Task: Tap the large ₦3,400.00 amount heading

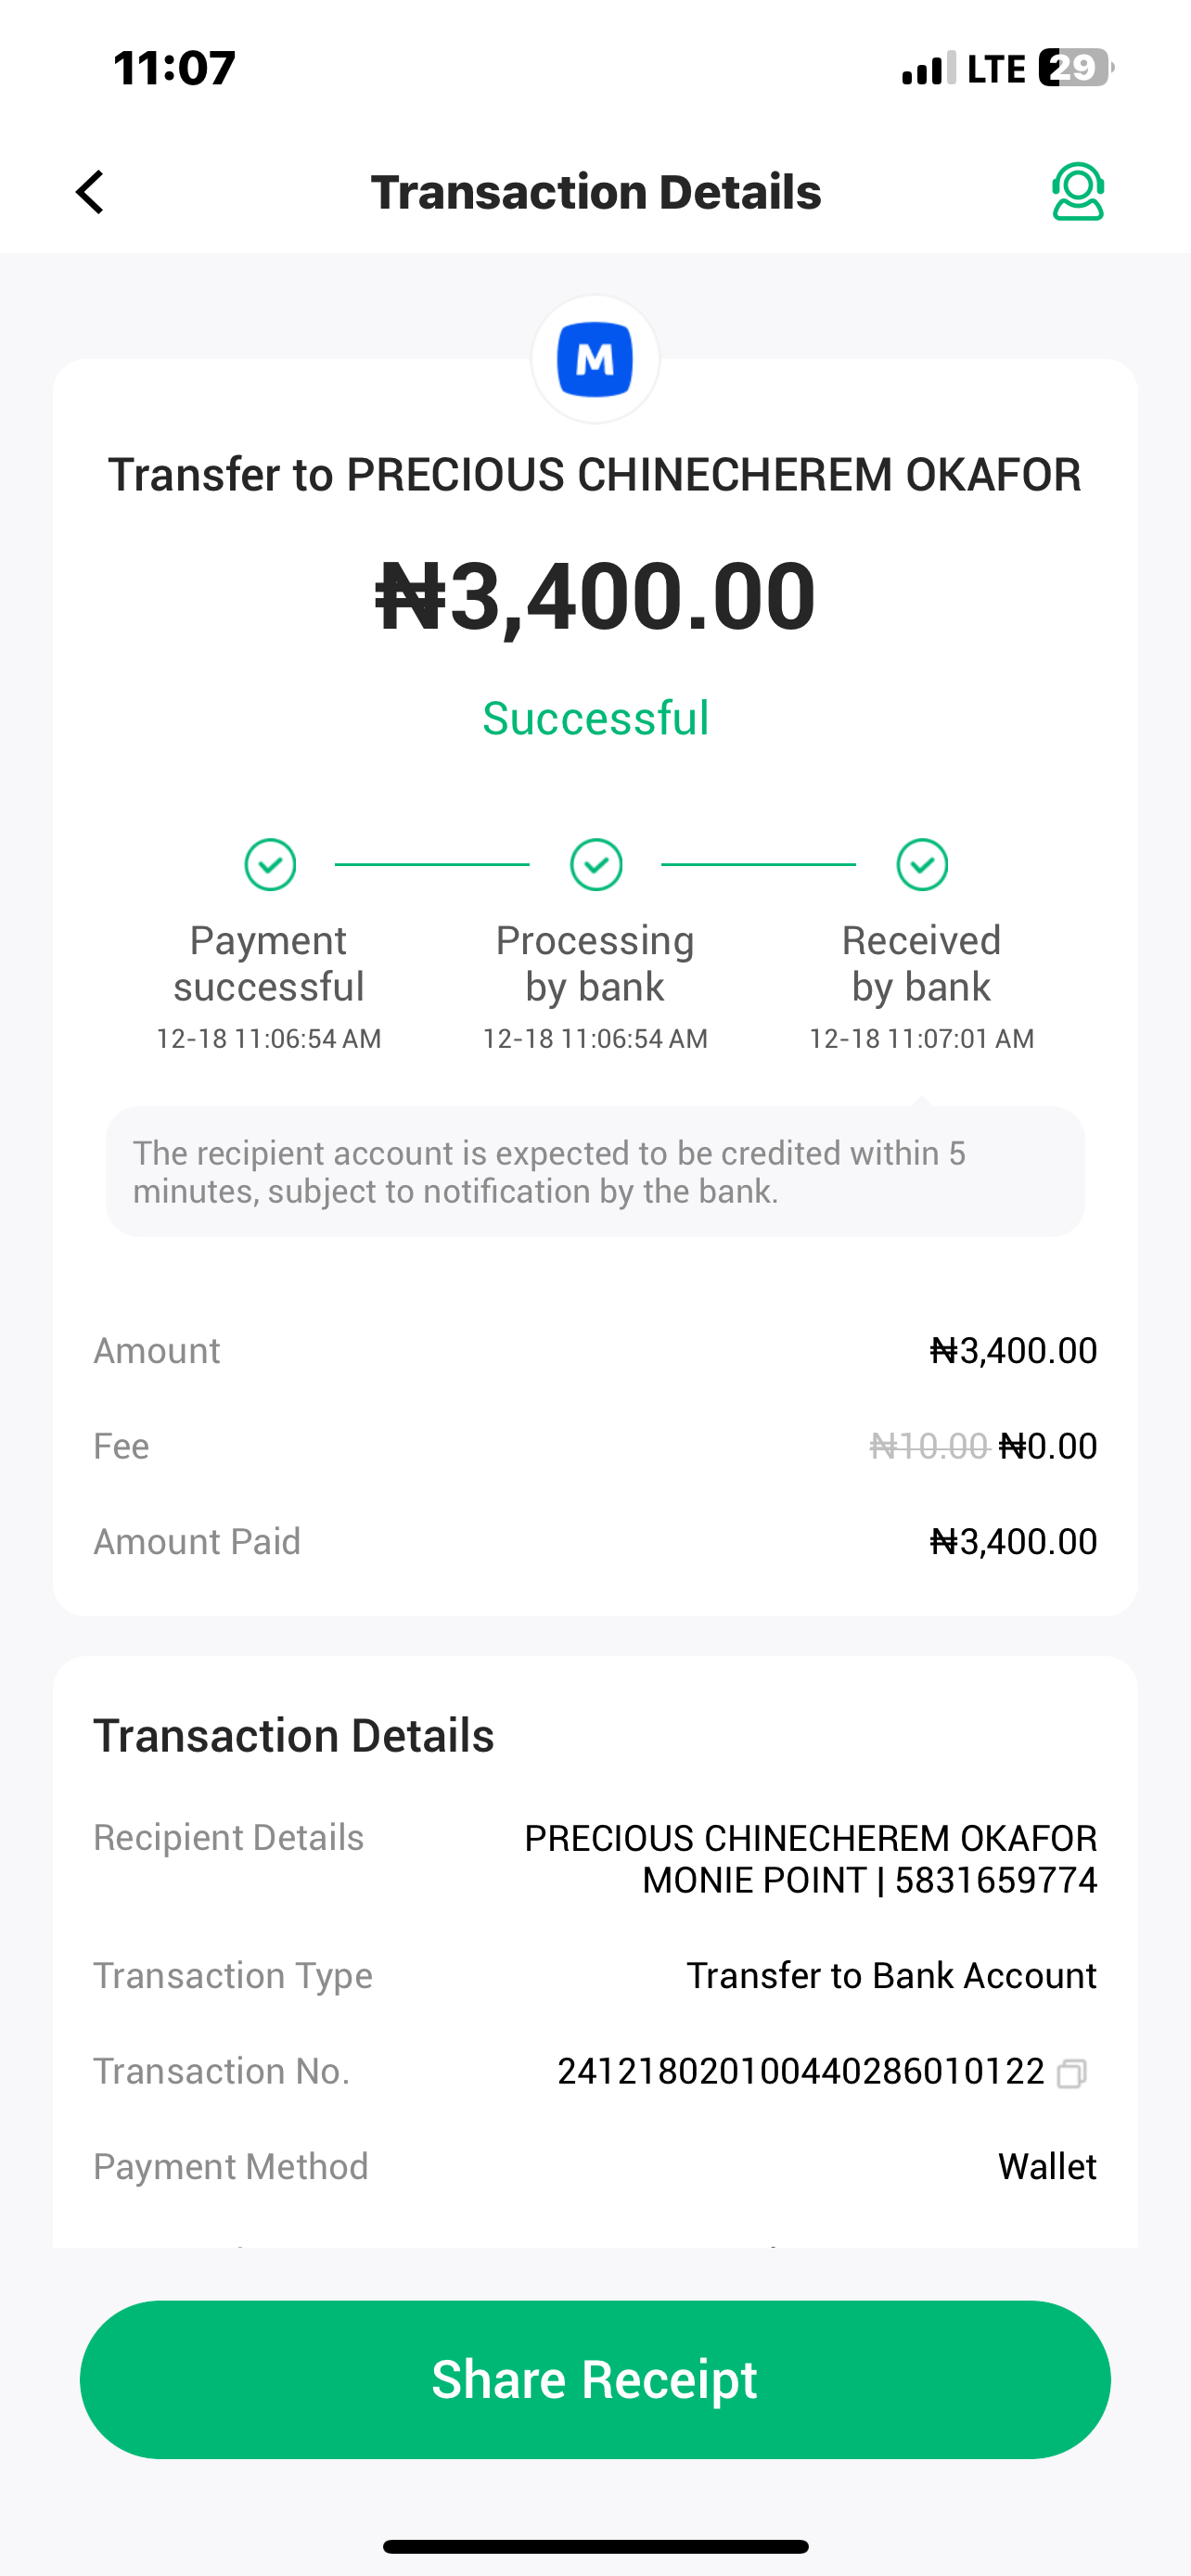Action: [596, 597]
